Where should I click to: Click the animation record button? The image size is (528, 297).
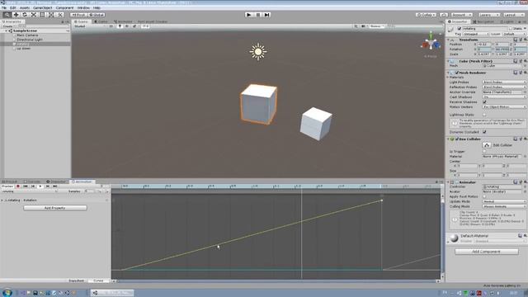(18, 186)
